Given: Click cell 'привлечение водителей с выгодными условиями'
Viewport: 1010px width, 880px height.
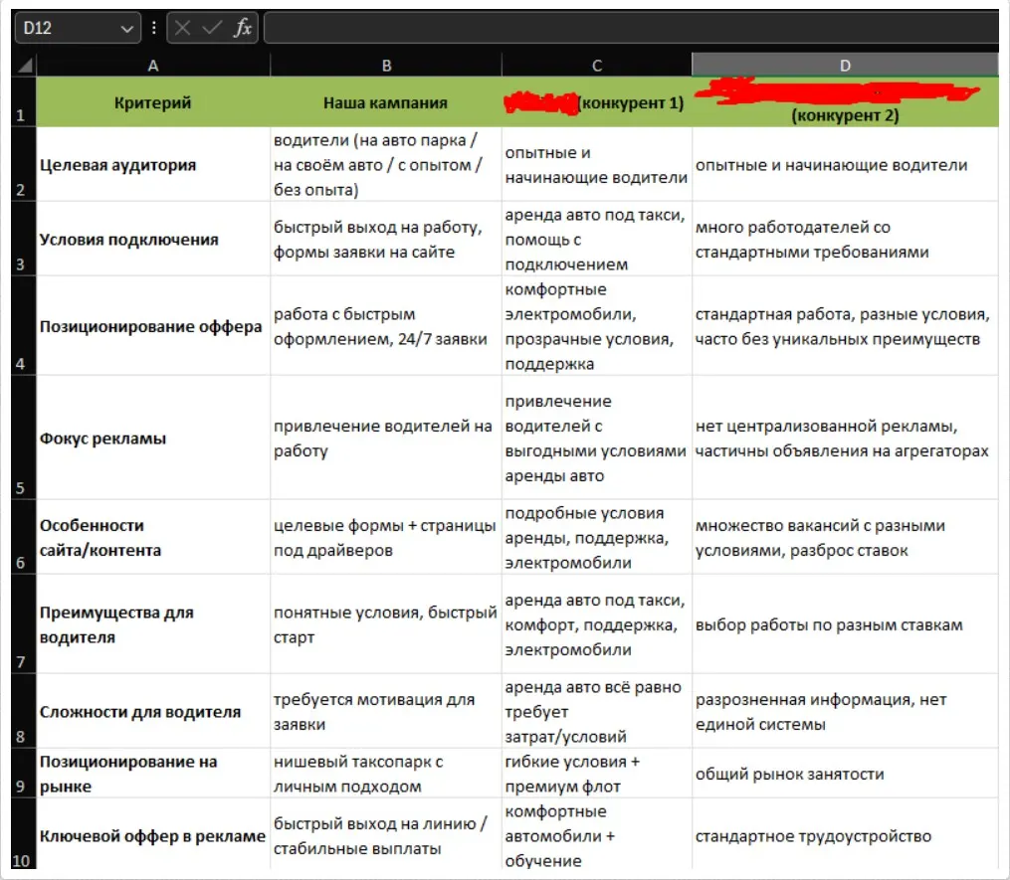Looking at the screenshot, I should [x=596, y=438].
